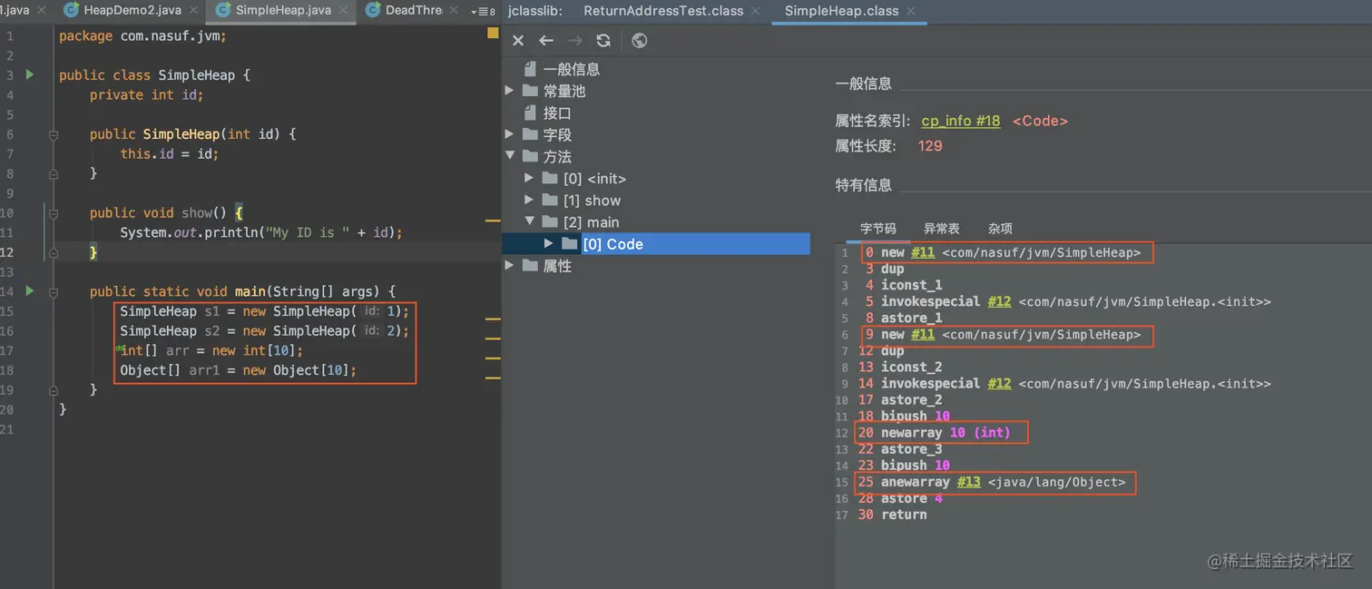Image resolution: width=1372 pixels, height=589 pixels.
Task: Close the SimpleHeap.class jclasslib tab
Action: 911,11
